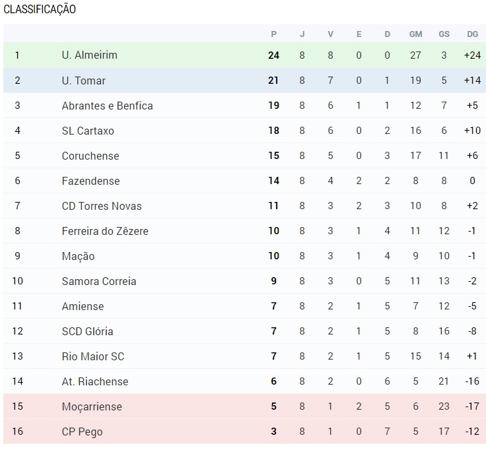Select the Coruchense team name
The height and width of the screenshot is (450, 486).
point(90,156)
